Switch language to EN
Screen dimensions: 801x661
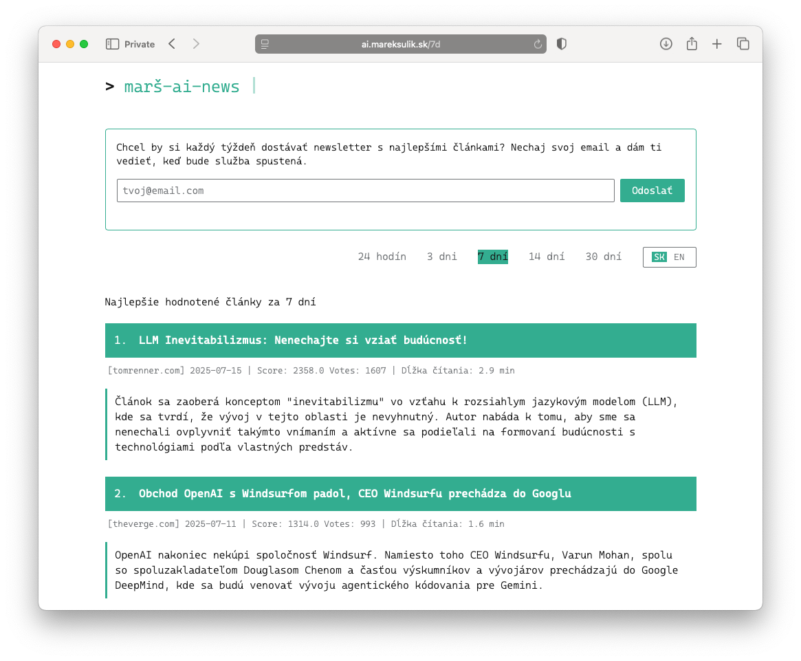(x=679, y=257)
